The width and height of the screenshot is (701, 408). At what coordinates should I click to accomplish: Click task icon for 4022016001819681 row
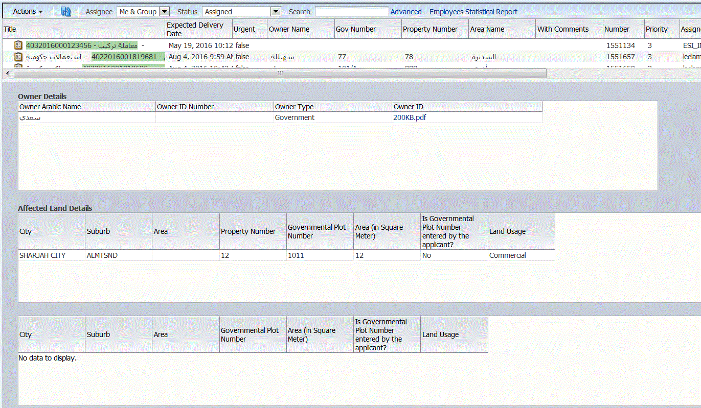tap(18, 57)
